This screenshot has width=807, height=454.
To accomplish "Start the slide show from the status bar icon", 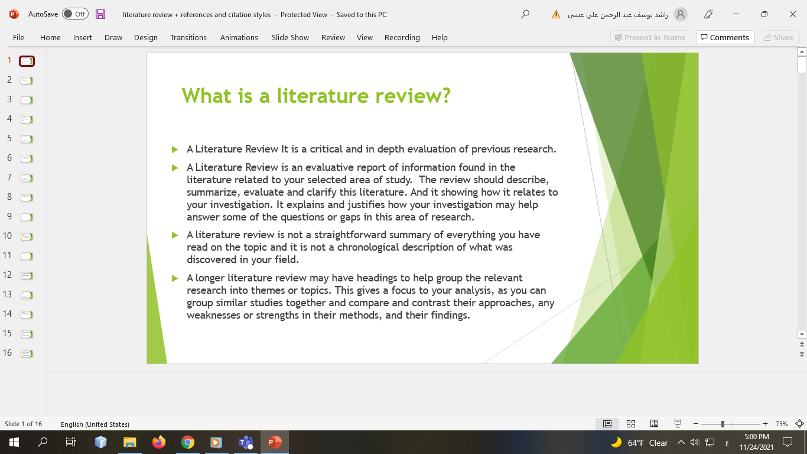I will (x=678, y=424).
